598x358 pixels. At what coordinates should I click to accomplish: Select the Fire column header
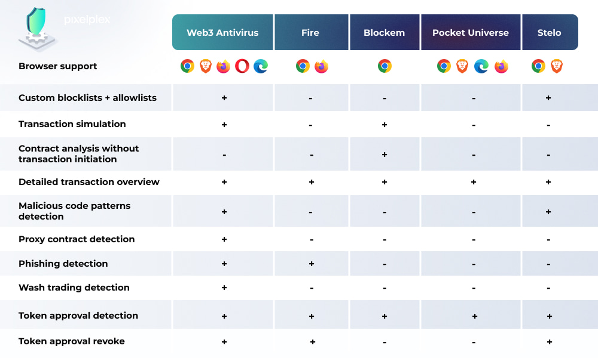(311, 32)
